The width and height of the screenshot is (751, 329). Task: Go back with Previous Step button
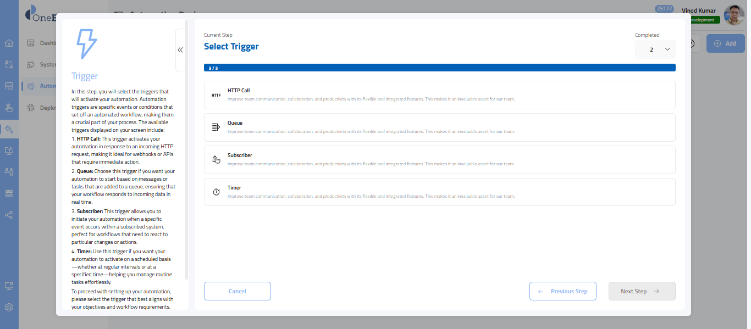(x=563, y=291)
